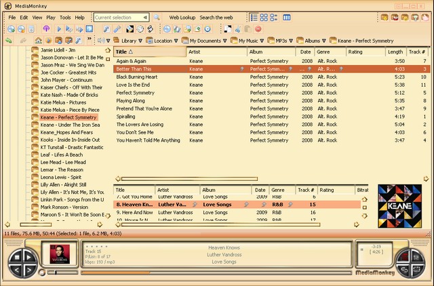Image resolution: width=434 pixels, height=286 pixels.
Task: Select Leona Lewis - Spirit folder
Action: [61, 178]
